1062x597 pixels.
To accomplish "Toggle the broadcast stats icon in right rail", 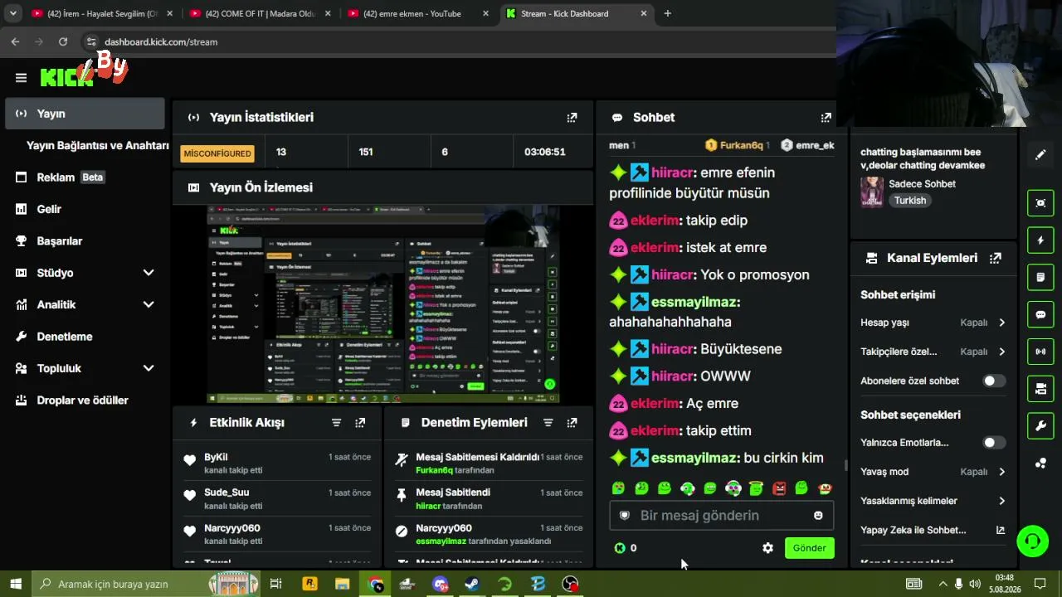I will click(x=1040, y=352).
